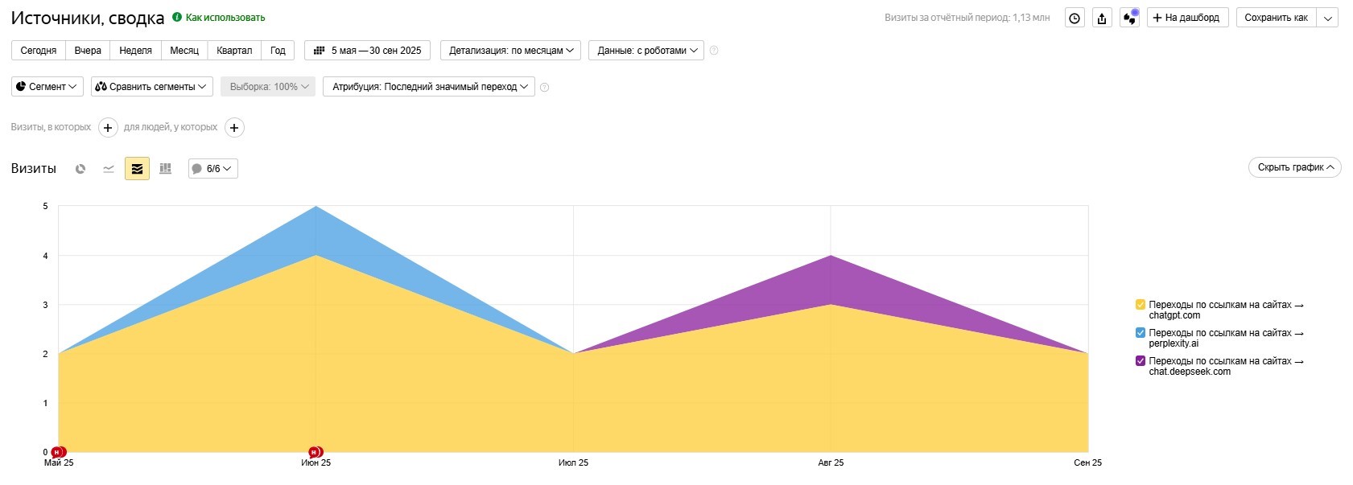The image size is (1353, 485).
Task: Switch to the line chart view
Action: (109, 169)
